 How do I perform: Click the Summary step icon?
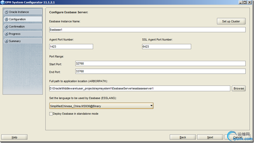pos(6,41)
